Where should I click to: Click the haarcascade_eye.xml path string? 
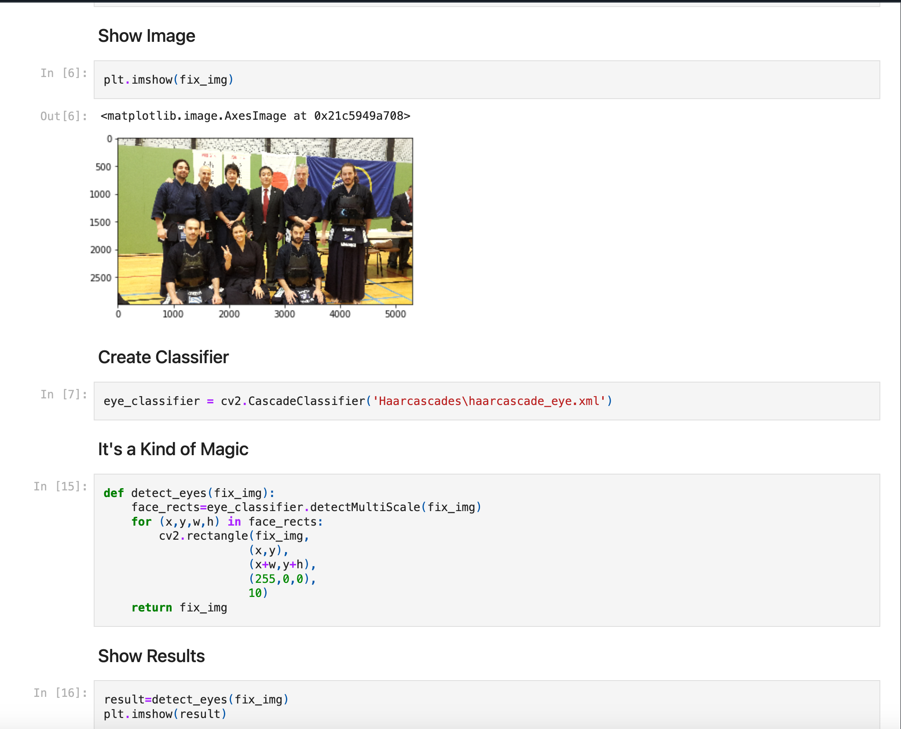tap(489, 401)
